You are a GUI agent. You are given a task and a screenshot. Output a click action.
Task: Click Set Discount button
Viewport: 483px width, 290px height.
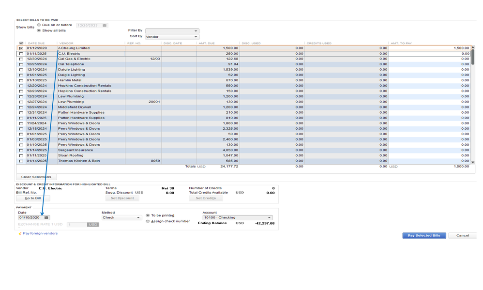click(x=122, y=198)
